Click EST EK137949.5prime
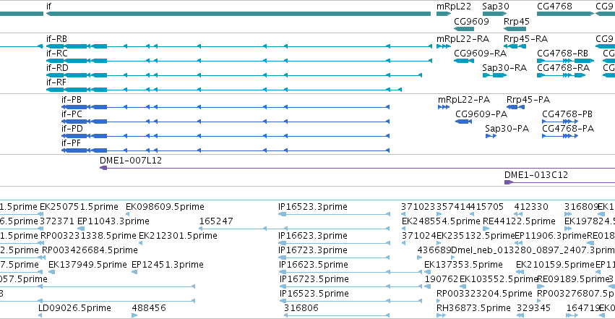Image resolution: width=615 pixels, height=319 pixels. pyautogui.click(x=87, y=265)
